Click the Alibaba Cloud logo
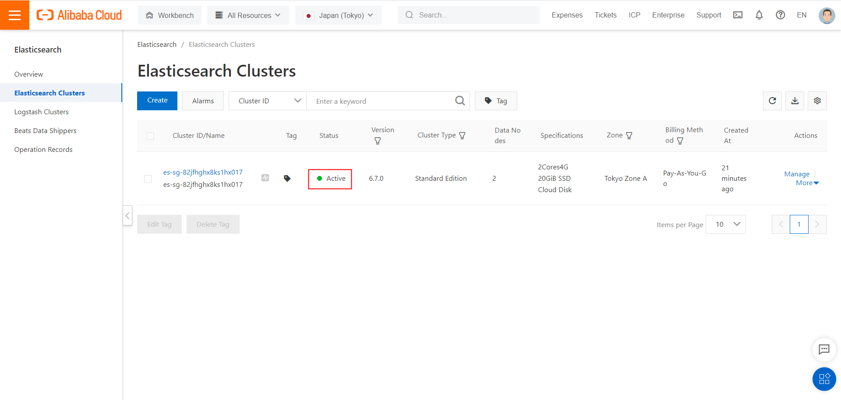The image size is (841, 400). coord(79,15)
